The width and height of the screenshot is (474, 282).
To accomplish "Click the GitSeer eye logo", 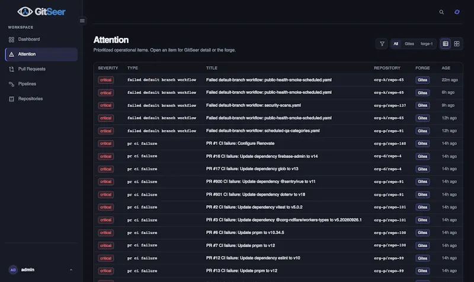I will coord(25,12).
